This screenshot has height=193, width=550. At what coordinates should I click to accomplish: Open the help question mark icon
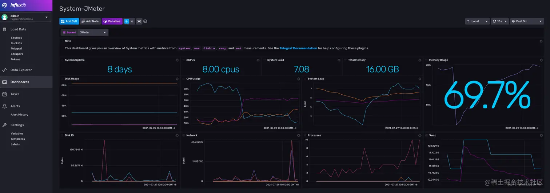(x=145, y=21)
